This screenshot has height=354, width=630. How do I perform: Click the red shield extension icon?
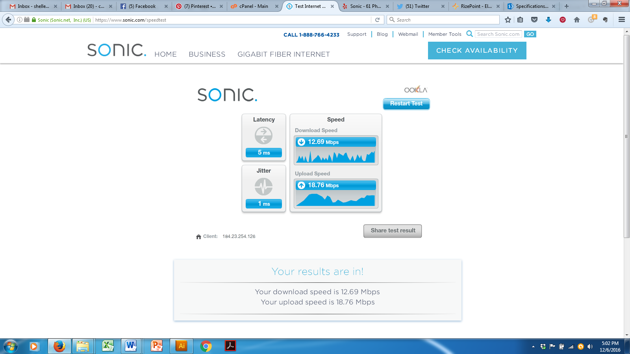click(x=563, y=20)
